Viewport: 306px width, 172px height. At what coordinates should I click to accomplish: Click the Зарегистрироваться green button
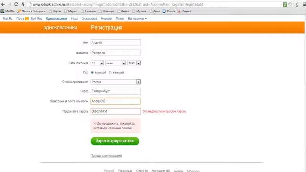click(115, 141)
